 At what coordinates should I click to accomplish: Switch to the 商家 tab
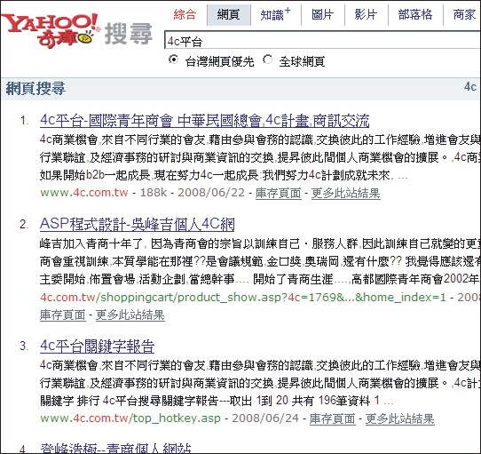464,14
